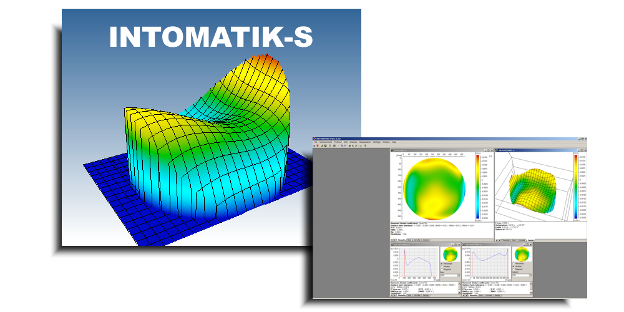Select Results tab in left profile window
The width and height of the screenshot is (624, 312).
tap(401, 295)
